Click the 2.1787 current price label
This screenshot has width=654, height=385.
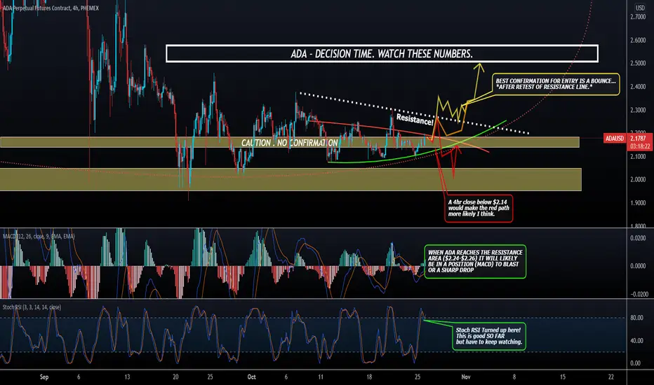click(x=638, y=138)
